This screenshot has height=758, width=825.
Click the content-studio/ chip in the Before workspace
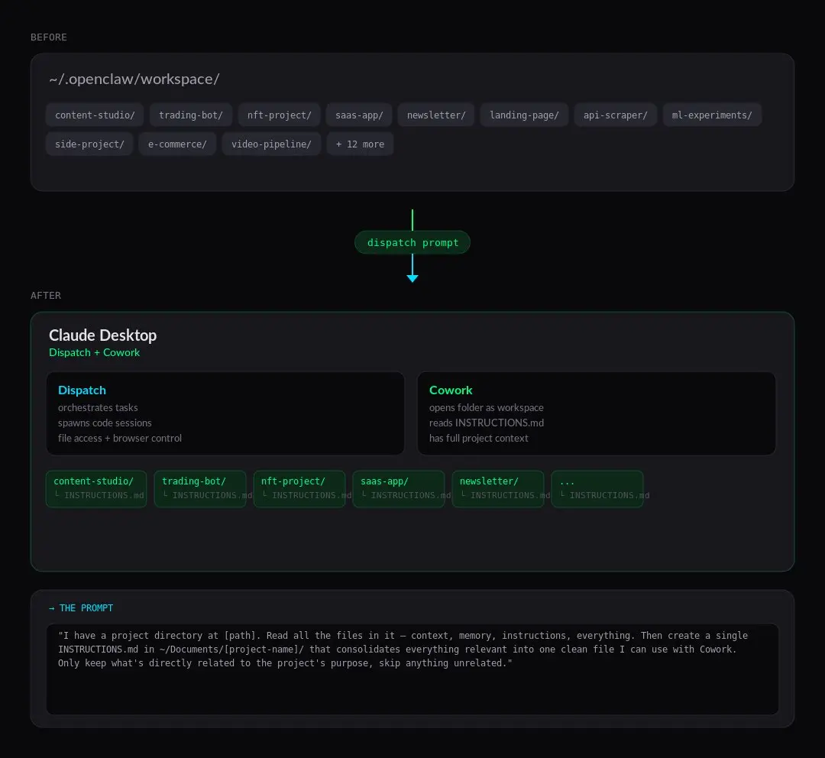(95, 115)
